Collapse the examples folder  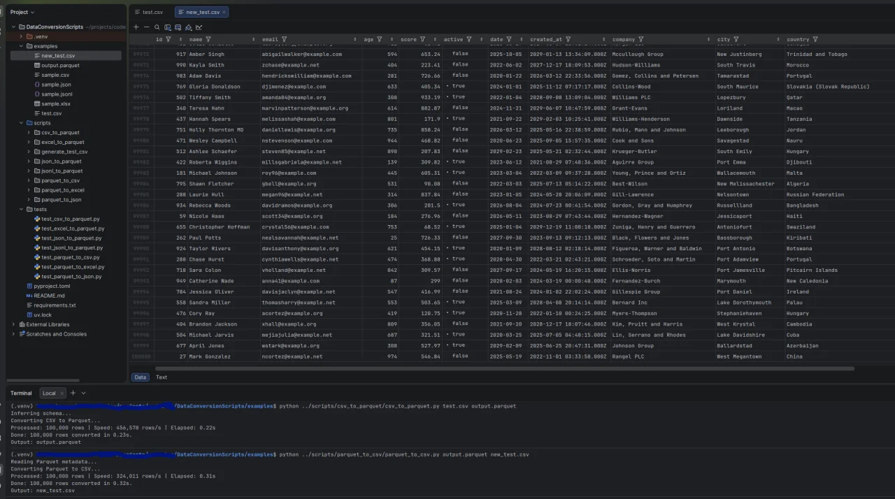coord(21,46)
